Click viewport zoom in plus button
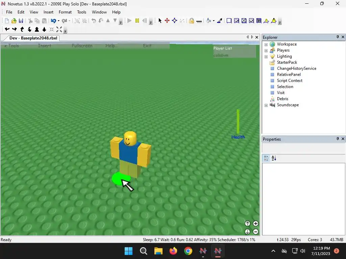This screenshot has width=346, height=259. point(255,224)
